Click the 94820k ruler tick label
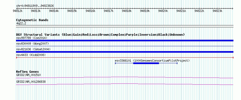The image size is (241, 100). click(163, 11)
